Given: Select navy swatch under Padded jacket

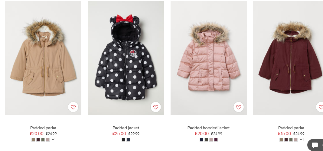Looking at the screenshot, I should click(x=128, y=140).
